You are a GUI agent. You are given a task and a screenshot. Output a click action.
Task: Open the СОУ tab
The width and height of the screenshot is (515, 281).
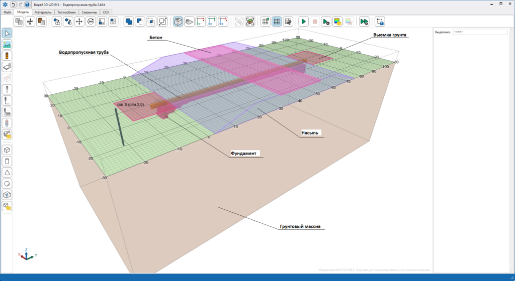tap(106, 12)
